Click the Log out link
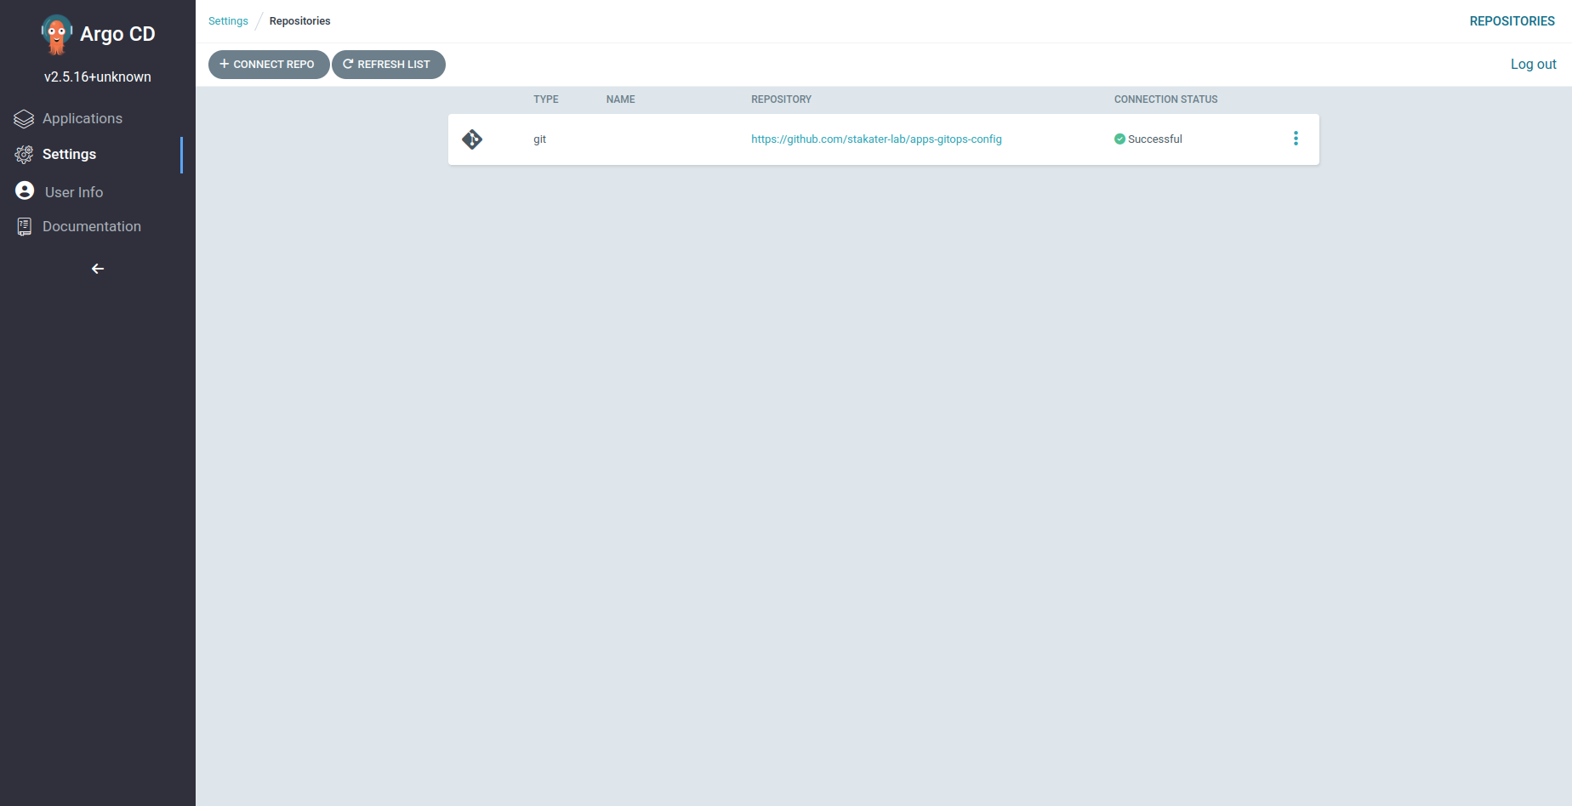The width and height of the screenshot is (1572, 806). [x=1533, y=64]
